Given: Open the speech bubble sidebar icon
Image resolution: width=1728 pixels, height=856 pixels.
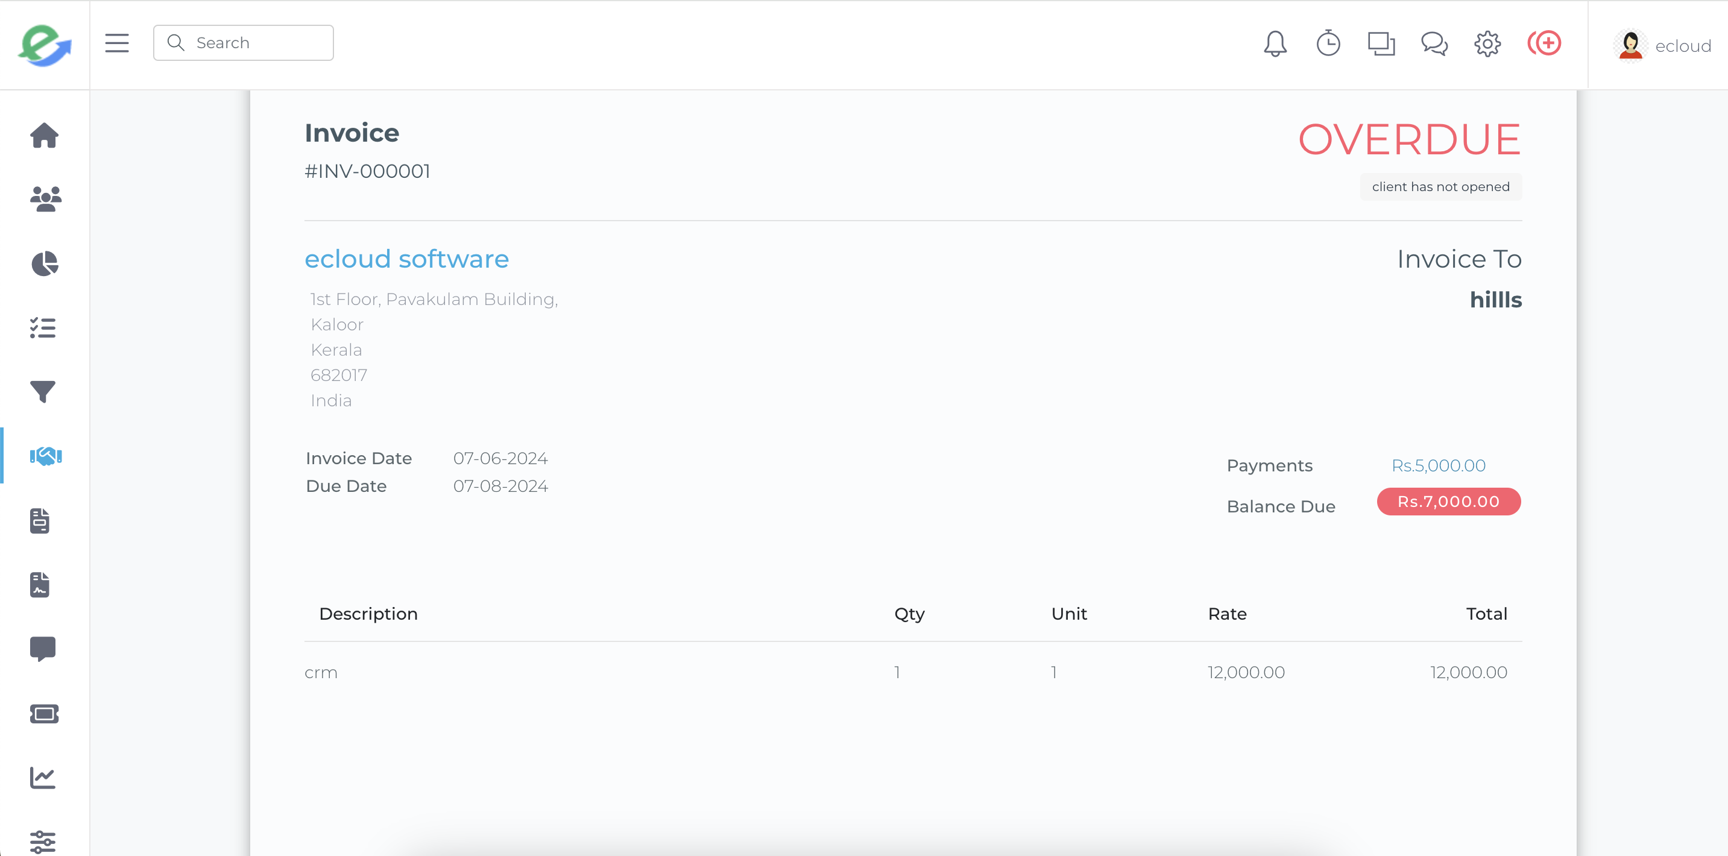Looking at the screenshot, I should (x=43, y=649).
